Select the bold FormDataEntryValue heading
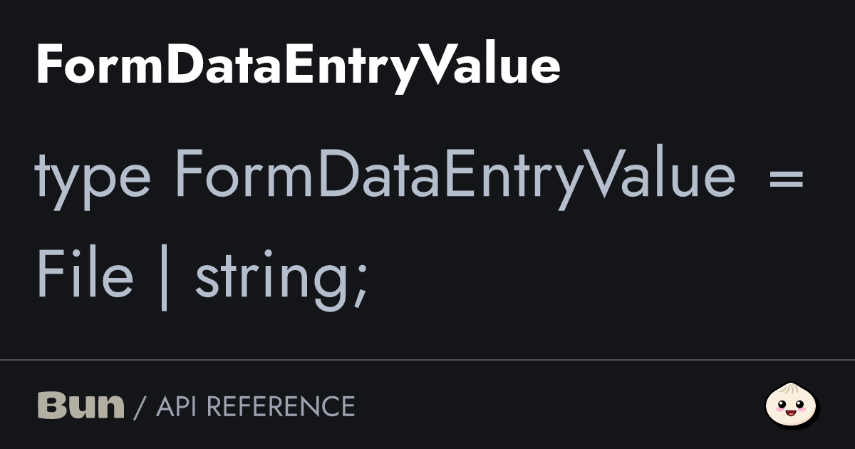Screen dimensions: 855x449 [298, 66]
